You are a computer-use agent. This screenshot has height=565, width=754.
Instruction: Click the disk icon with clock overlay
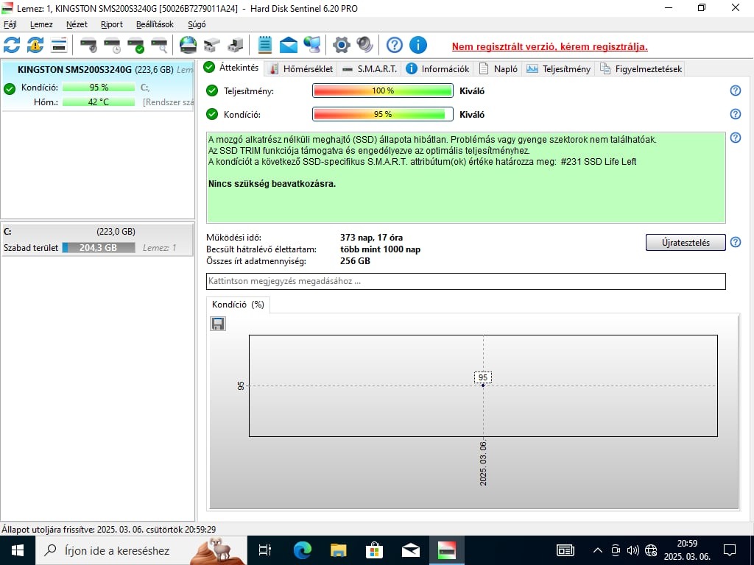(x=112, y=45)
